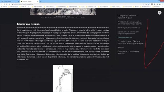Open the saved passwords key icon

[143, 4]
